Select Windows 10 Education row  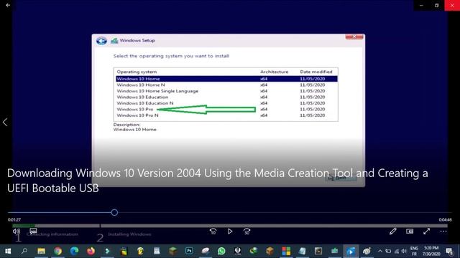click(x=226, y=97)
